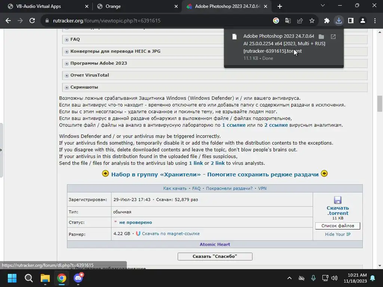The width and height of the screenshot is (383, 287).
Task: Open Chrome side panel icon
Action: (351, 21)
